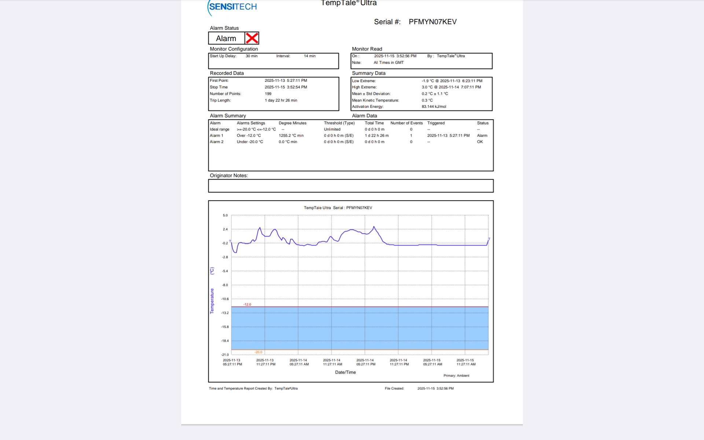The width and height of the screenshot is (704, 440).
Task: Click the File Created timestamp in footer
Action: pyautogui.click(x=435, y=388)
